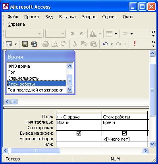Click Поле cell containing ФИО врача
Image resolution: width=158 pixels, height=164 pixels.
[x=79, y=117]
